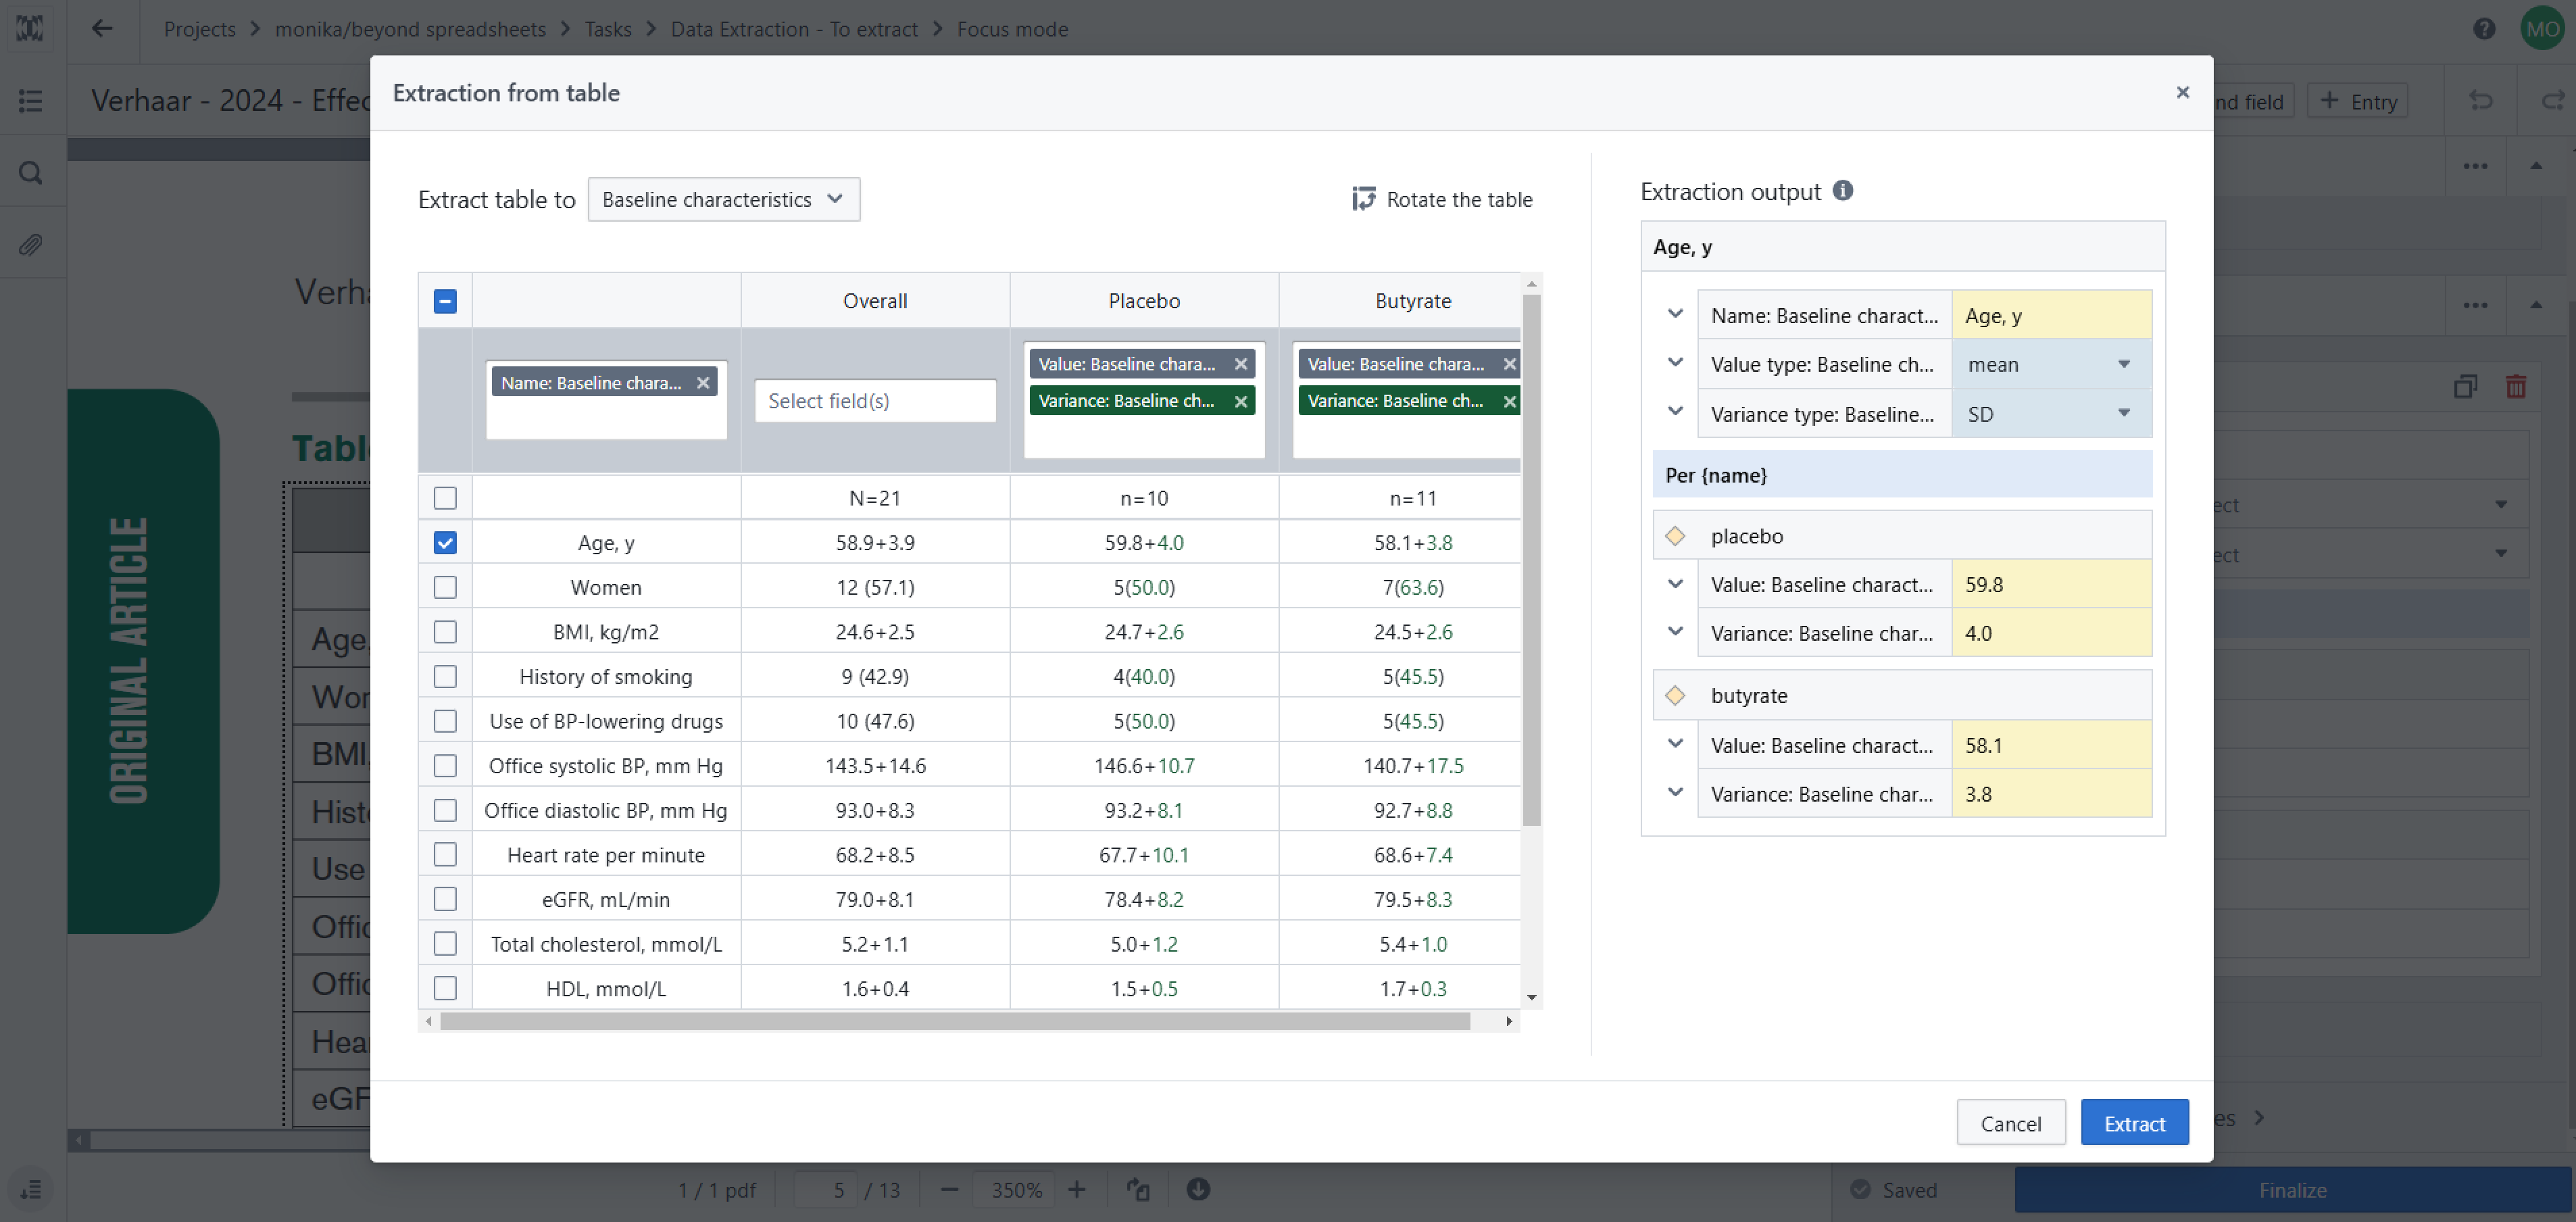2576x1222 pixels.
Task: Remove Placebo's Variance: Baseline tag
Action: [1241, 401]
